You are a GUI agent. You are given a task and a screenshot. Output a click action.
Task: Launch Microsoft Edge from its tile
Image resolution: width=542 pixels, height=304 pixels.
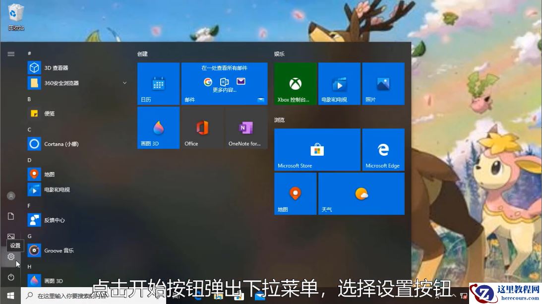click(x=383, y=149)
